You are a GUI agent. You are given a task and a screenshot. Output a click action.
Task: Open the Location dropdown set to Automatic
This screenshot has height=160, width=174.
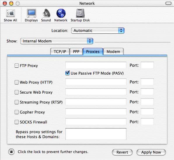pyautogui.click(x=98, y=31)
